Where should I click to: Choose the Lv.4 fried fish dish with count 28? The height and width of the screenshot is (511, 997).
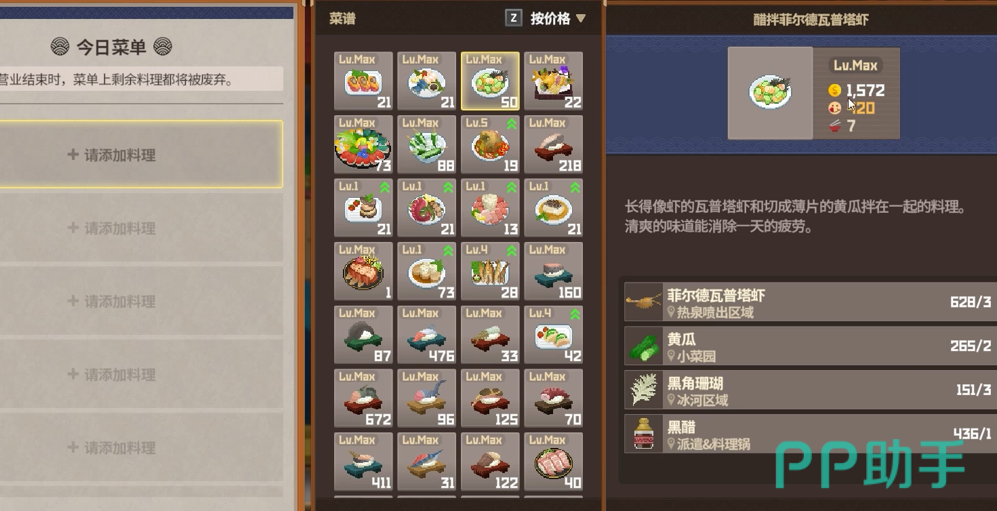pyautogui.click(x=490, y=271)
